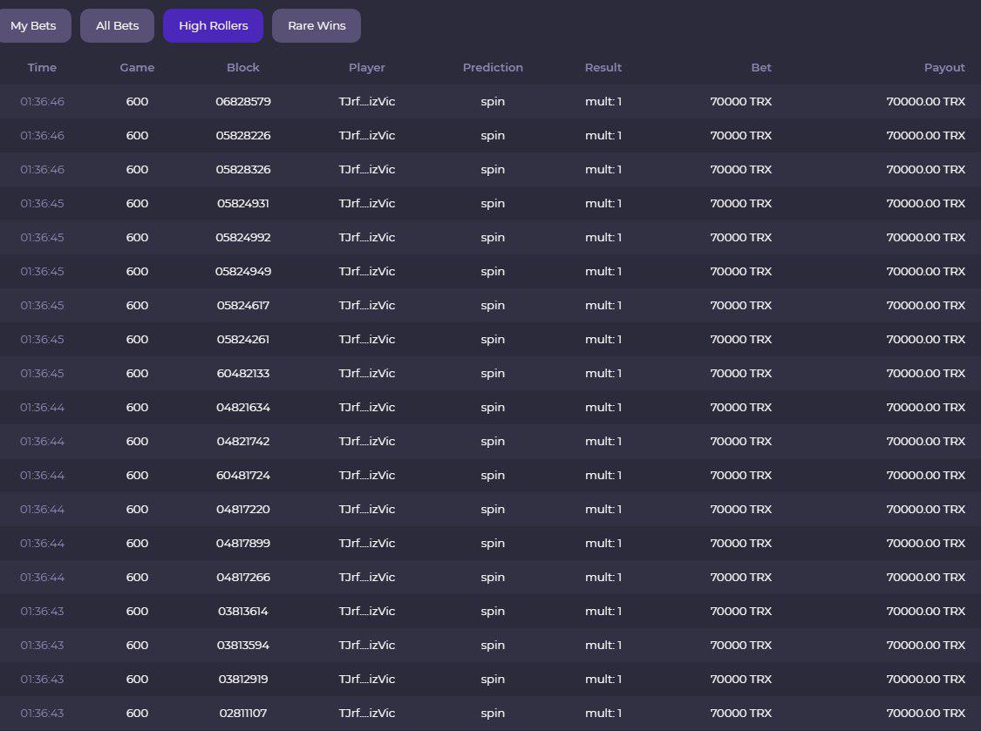The height and width of the screenshot is (731, 981).
Task: Switch to the My Bets tab
Action: [x=33, y=26]
